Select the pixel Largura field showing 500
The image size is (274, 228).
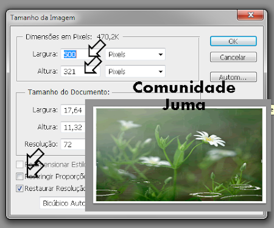coord(80,54)
